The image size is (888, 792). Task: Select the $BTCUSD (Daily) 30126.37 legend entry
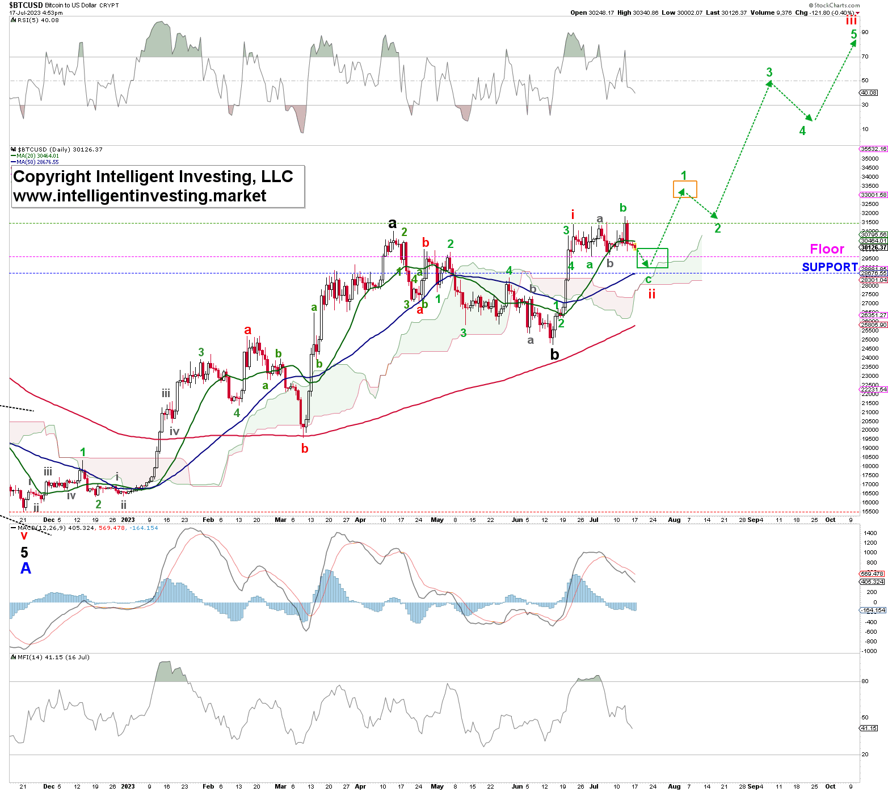(57, 150)
